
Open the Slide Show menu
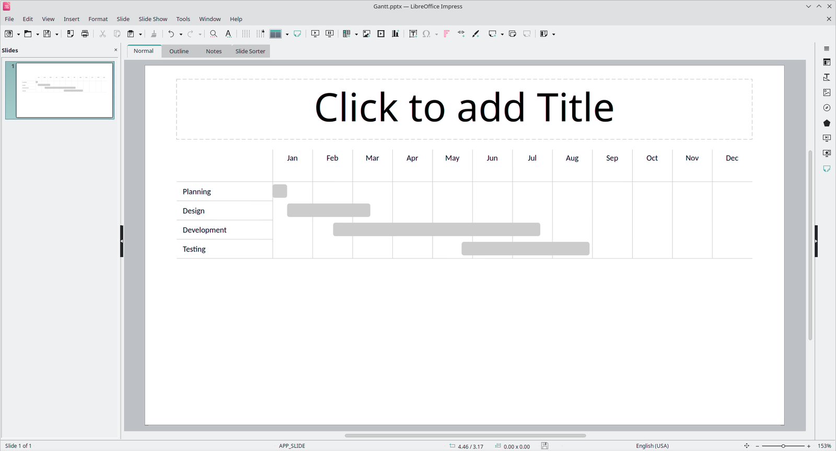pos(153,19)
